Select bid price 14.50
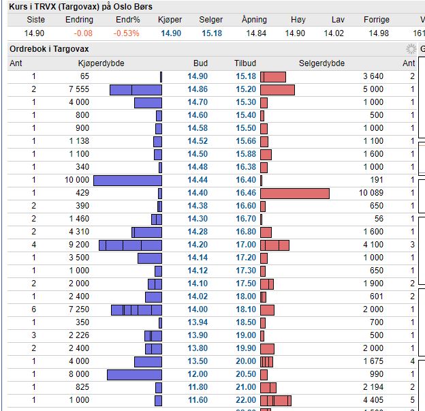 pos(198,154)
